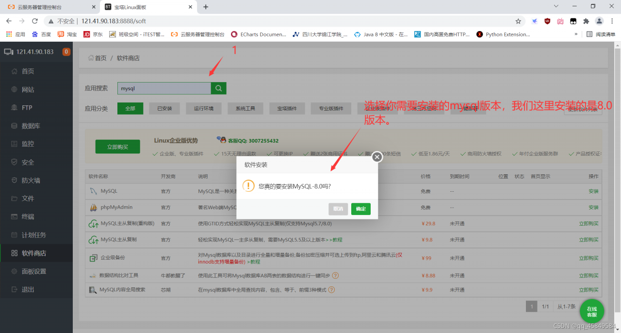Open 网站 in the sidebar
Screen dimensions: 621x333
click(28, 89)
